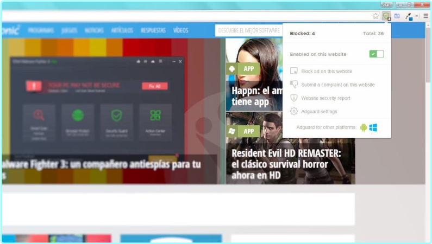Click 'Descubre el mejor software' search field
The width and height of the screenshot is (432, 244).
click(249, 30)
